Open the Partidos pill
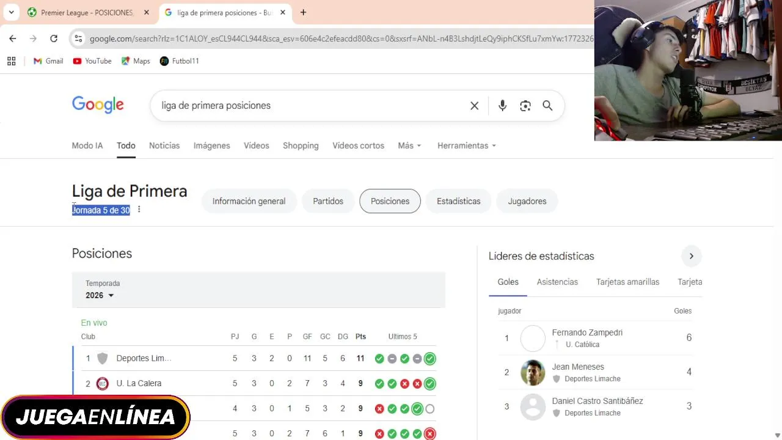782x440 pixels. coord(328,201)
